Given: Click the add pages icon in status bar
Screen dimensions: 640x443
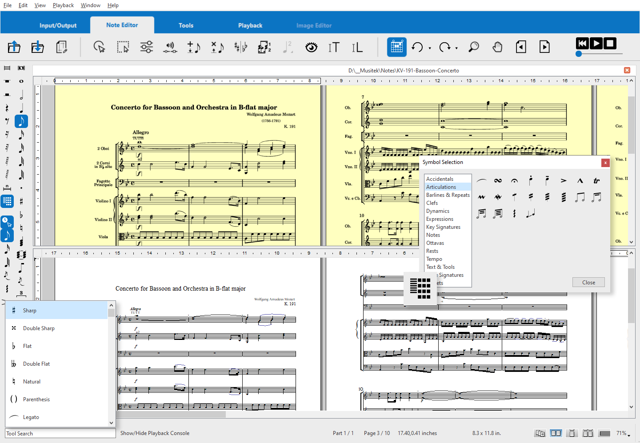Looking at the screenshot, I should click(x=540, y=433).
